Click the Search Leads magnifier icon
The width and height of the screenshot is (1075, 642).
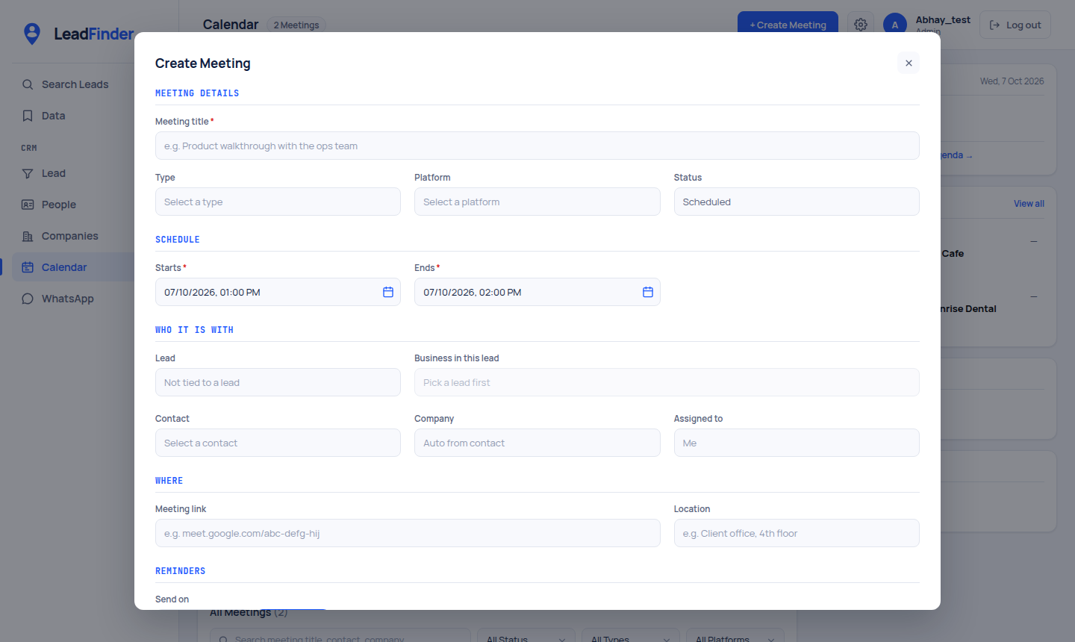pos(28,84)
